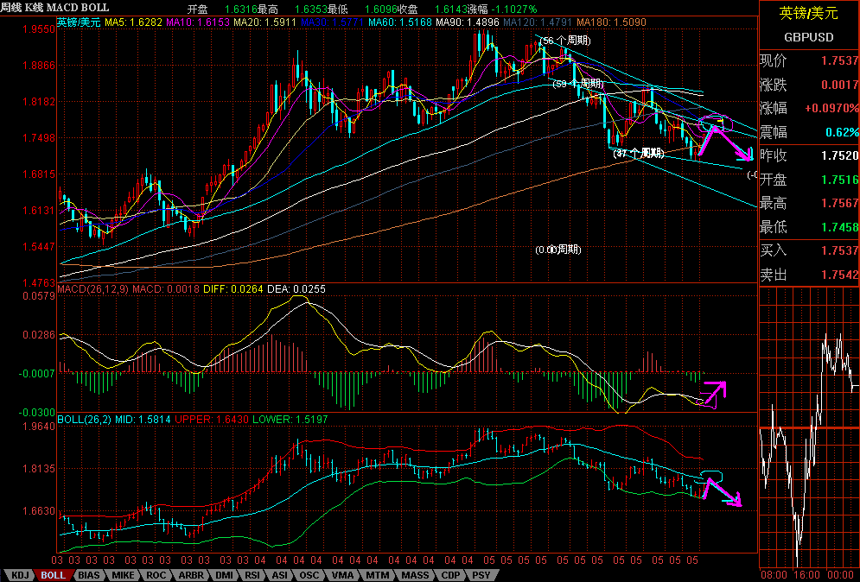This screenshot has width=860, height=582.
Task: Select the BOLL indicator tab
Action: coord(54,575)
